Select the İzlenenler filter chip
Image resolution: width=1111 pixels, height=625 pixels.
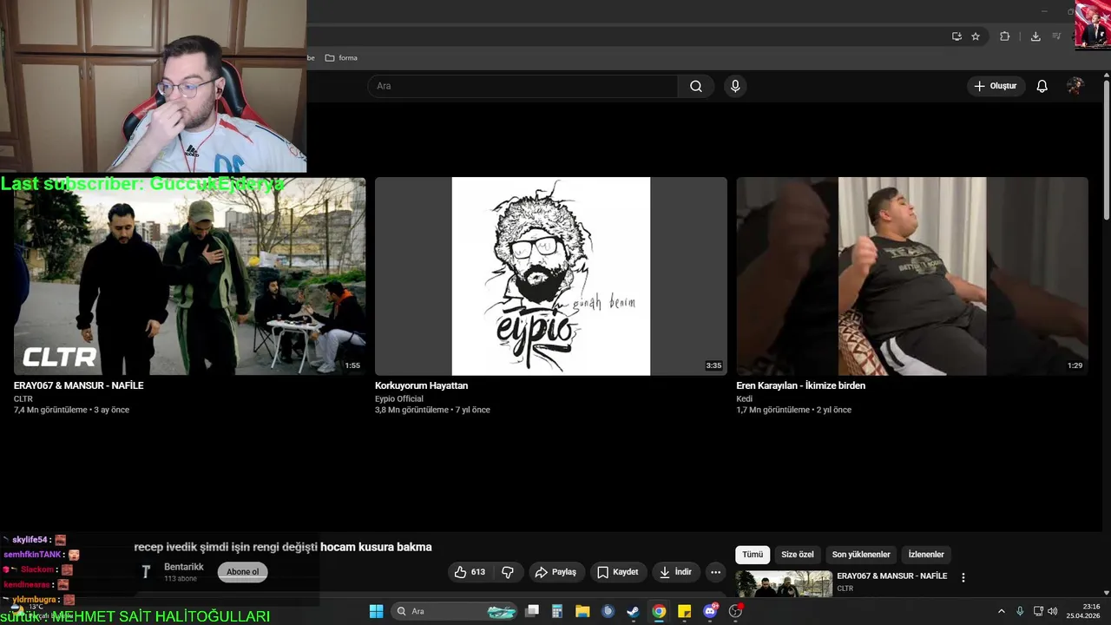(926, 555)
